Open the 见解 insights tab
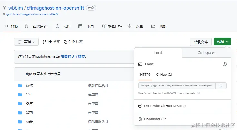The height and width of the screenshot is (130, 237). 163,26
